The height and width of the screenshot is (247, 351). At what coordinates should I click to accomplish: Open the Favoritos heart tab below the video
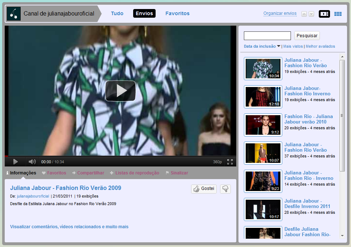(x=54, y=173)
